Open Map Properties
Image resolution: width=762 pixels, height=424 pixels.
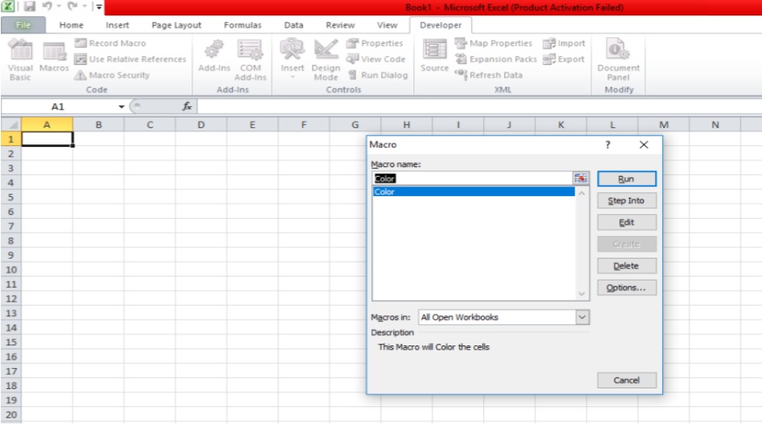pos(493,43)
